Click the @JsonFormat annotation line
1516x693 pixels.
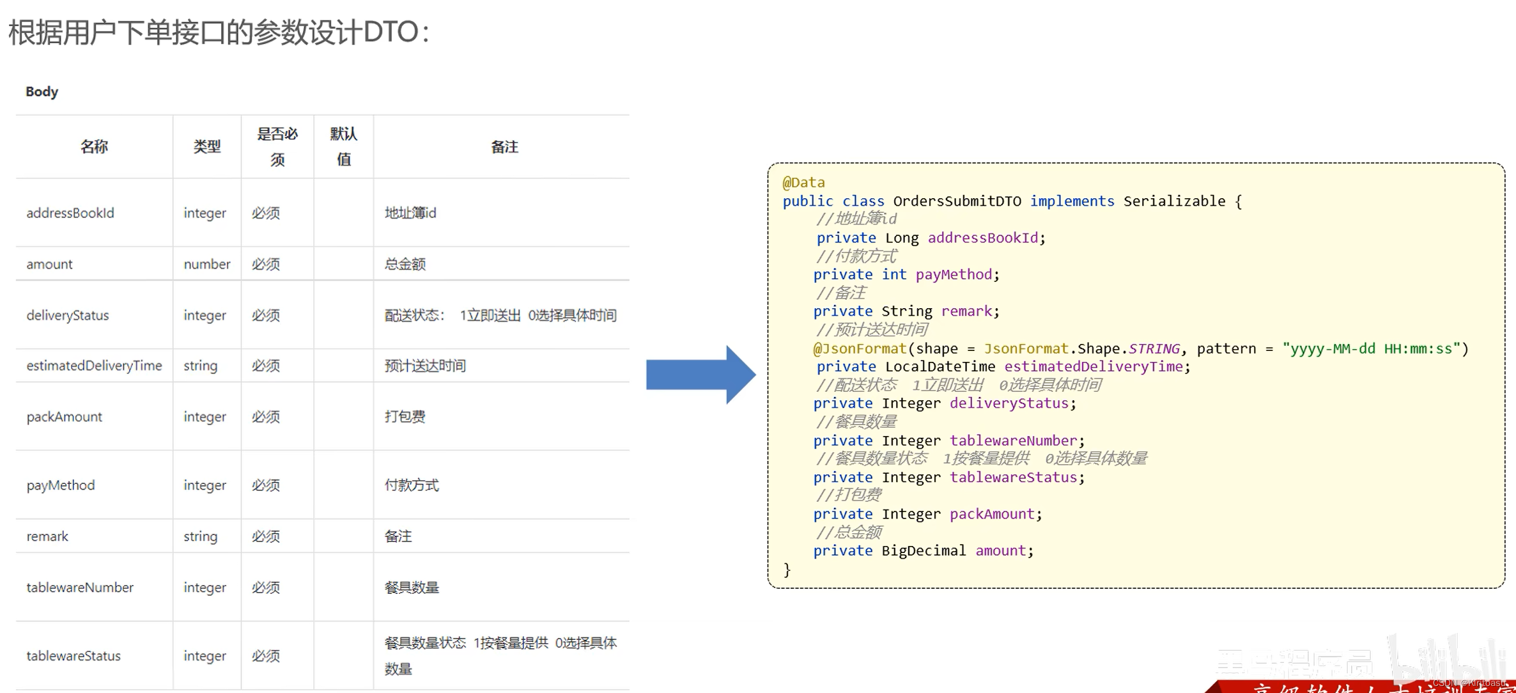[859, 348]
